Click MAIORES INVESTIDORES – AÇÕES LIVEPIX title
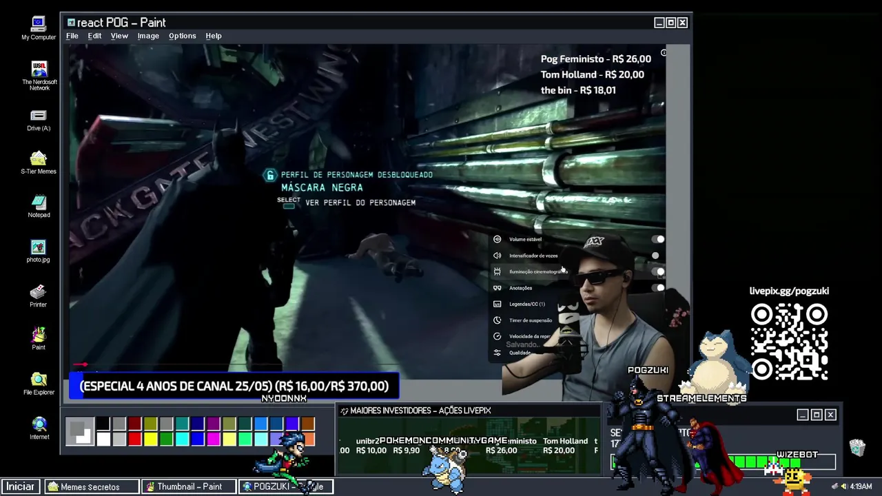This screenshot has width=882, height=496. (x=420, y=411)
